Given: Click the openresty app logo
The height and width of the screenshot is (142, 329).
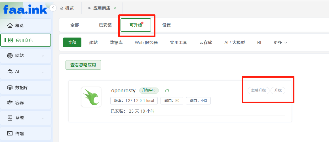Looking at the screenshot, I should click(x=91, y=97).
